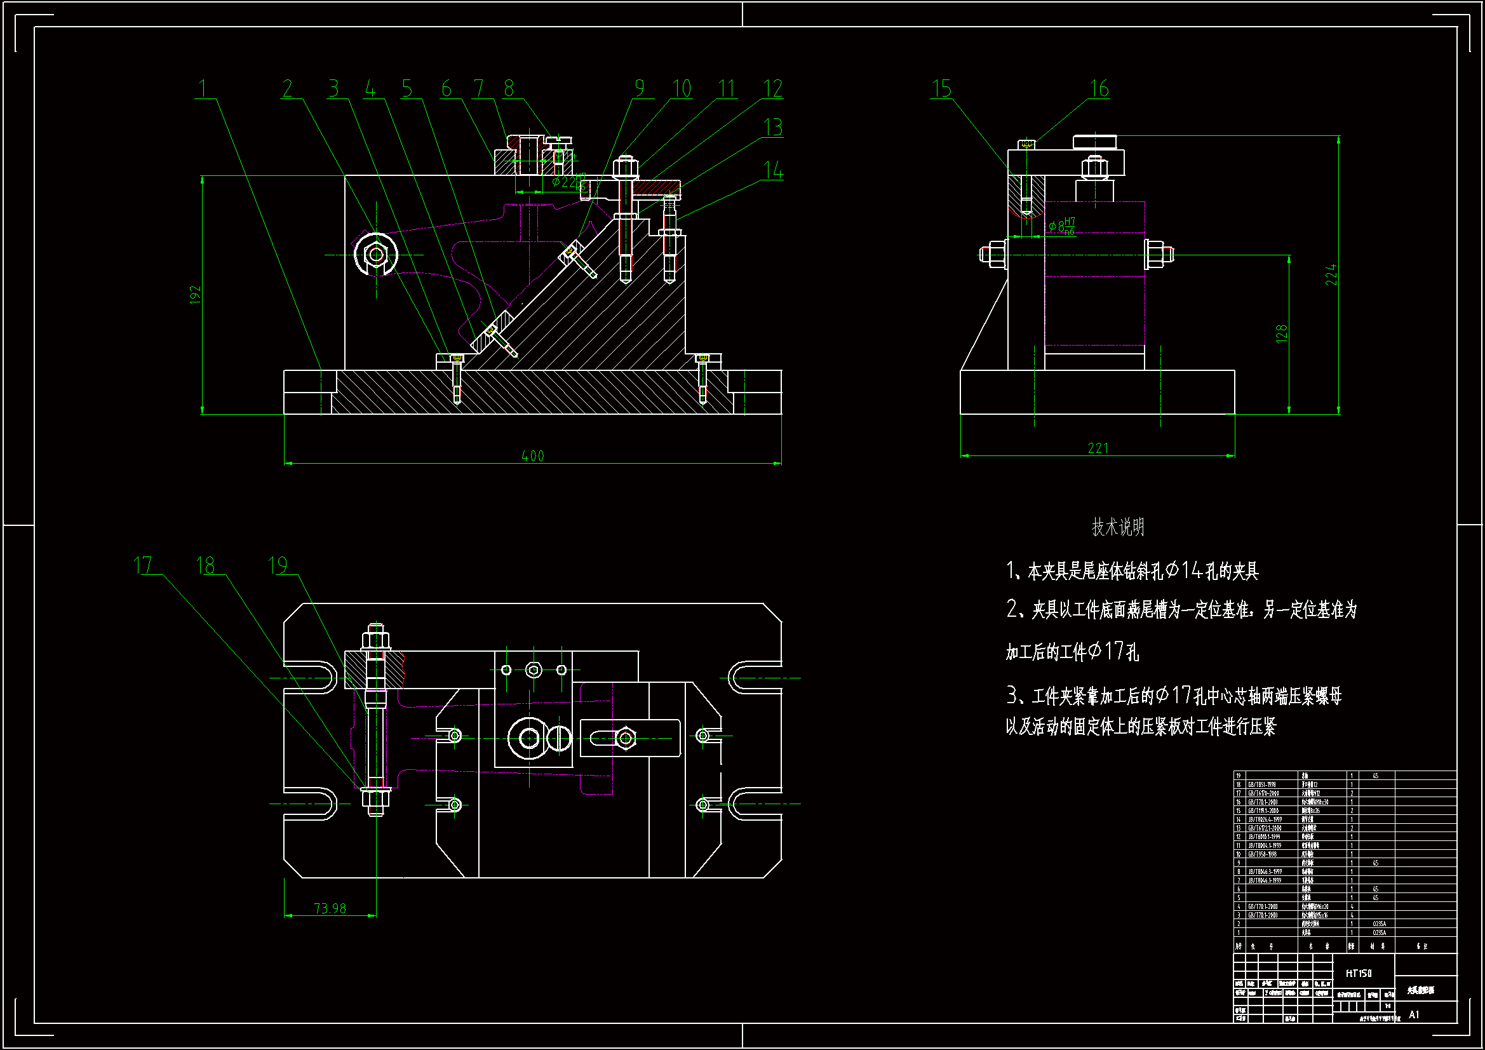Click the HT150 material cell
The image size is (1485, 1050).
1358,973
